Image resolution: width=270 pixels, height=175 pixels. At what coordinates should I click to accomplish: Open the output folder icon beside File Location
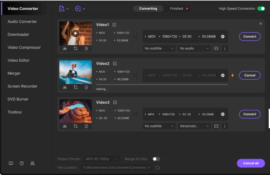[x=158, y=168]
